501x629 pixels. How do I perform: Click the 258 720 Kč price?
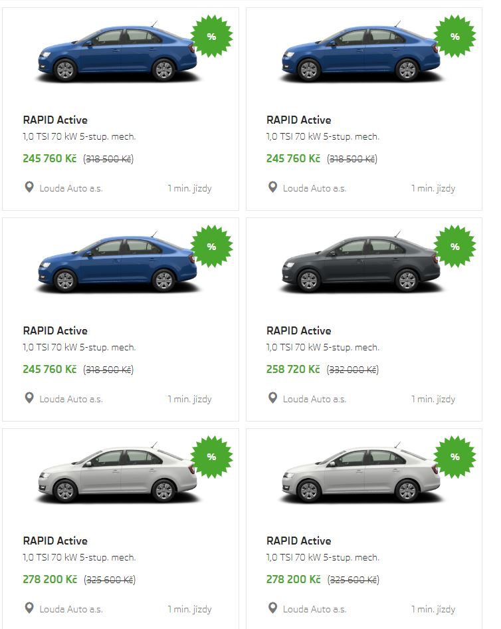[293, 369]
